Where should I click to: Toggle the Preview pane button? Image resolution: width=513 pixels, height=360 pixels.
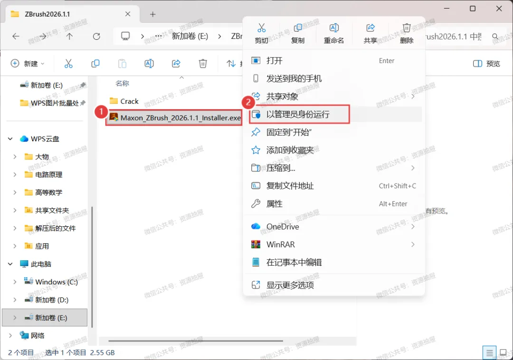486,64
